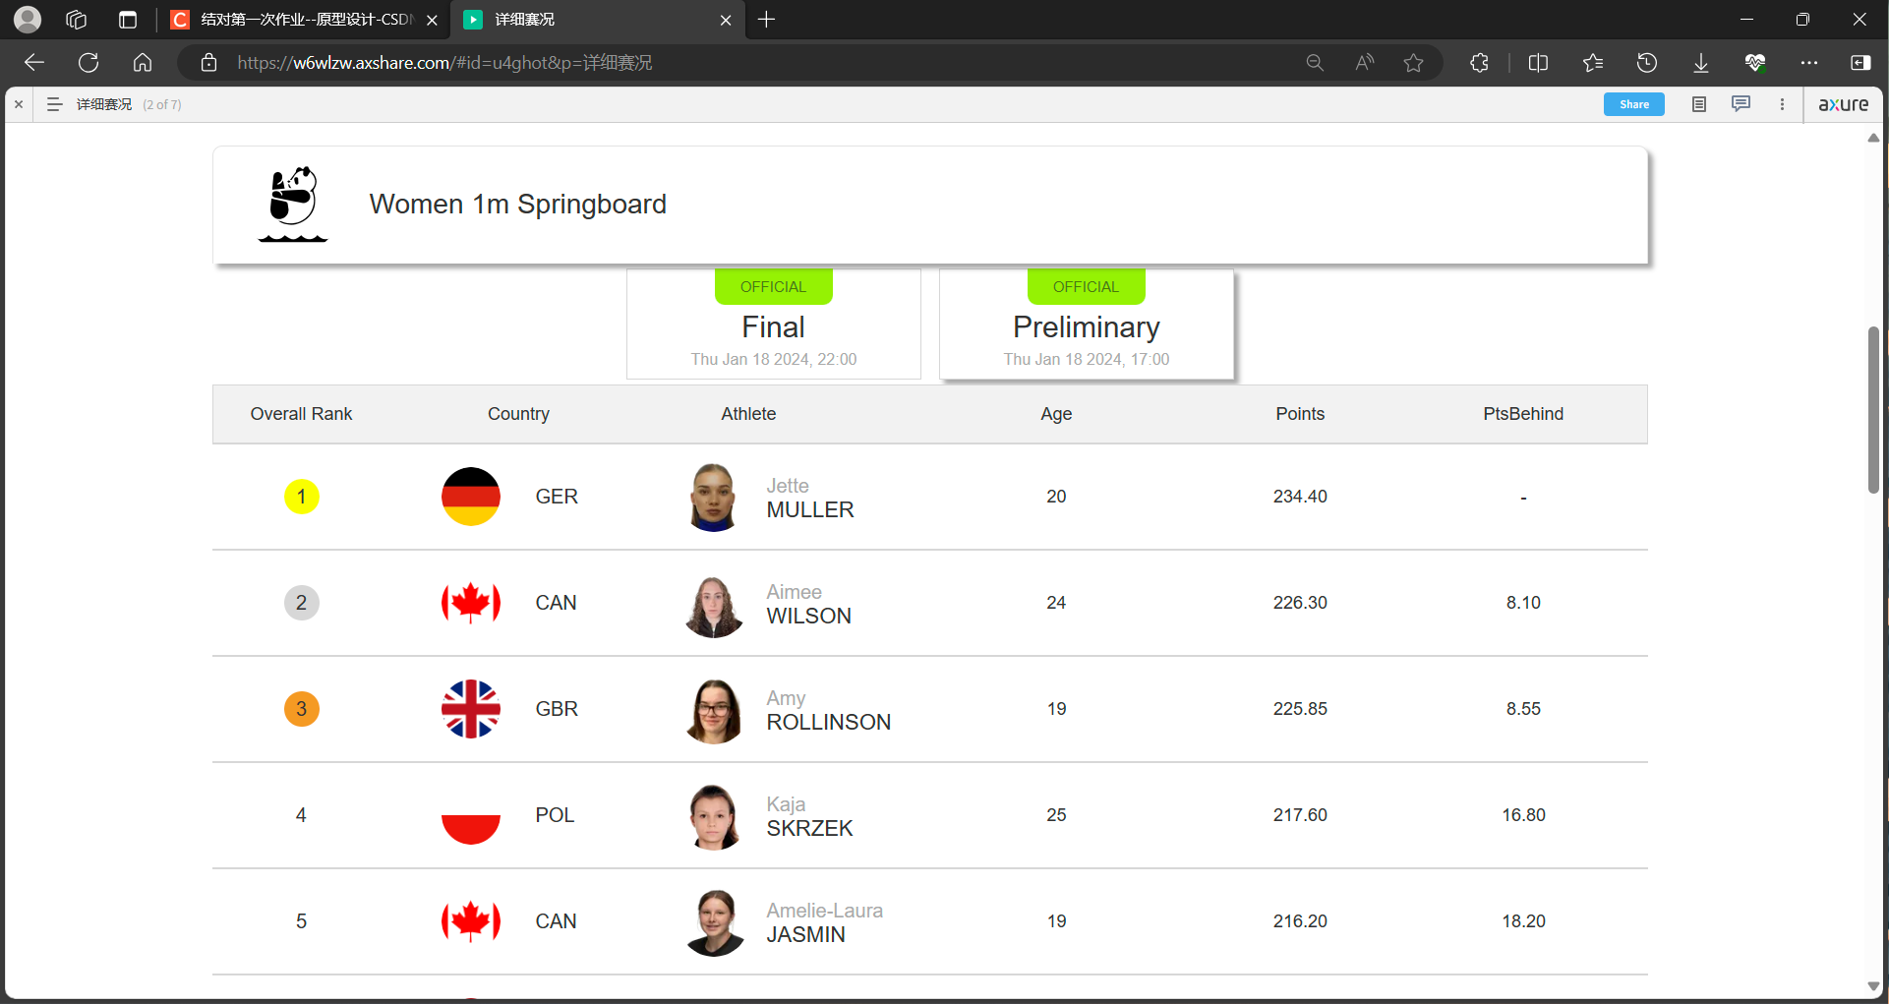The height and width of the screenshot is (1004, 1889).
Task: Click the Share button
Action: click(1634, 104)
